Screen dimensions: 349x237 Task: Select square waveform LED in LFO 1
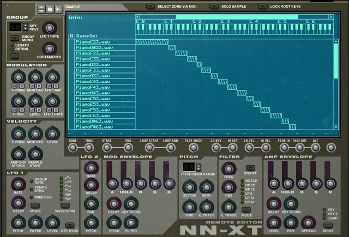62,191
